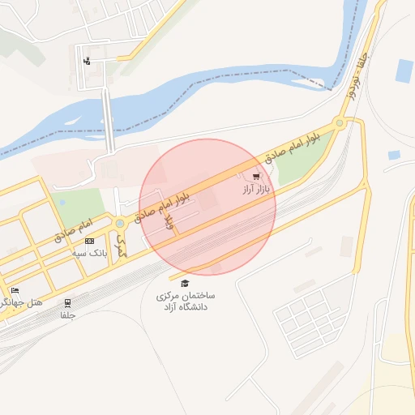Open the هتل جهانگردی hotel label
This screenshot has height=415, width=415.
(21, 303)
